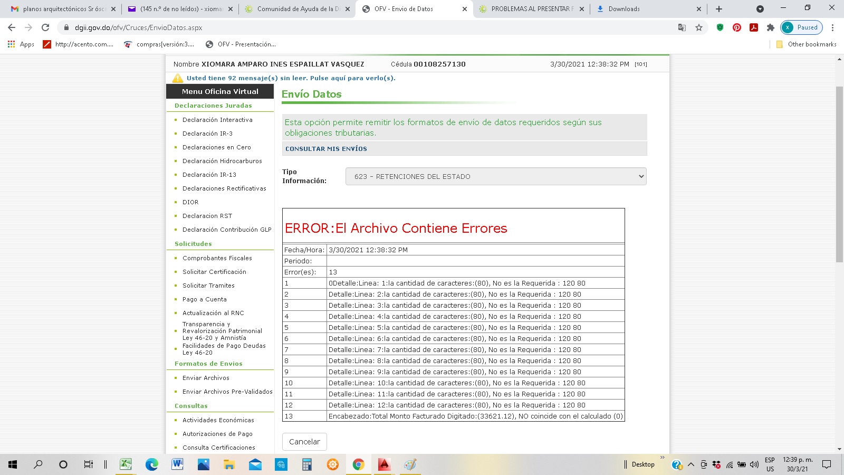Click the unread messages notification link
Viewport: 844px width, 475px height.
[x=291, y=78]
